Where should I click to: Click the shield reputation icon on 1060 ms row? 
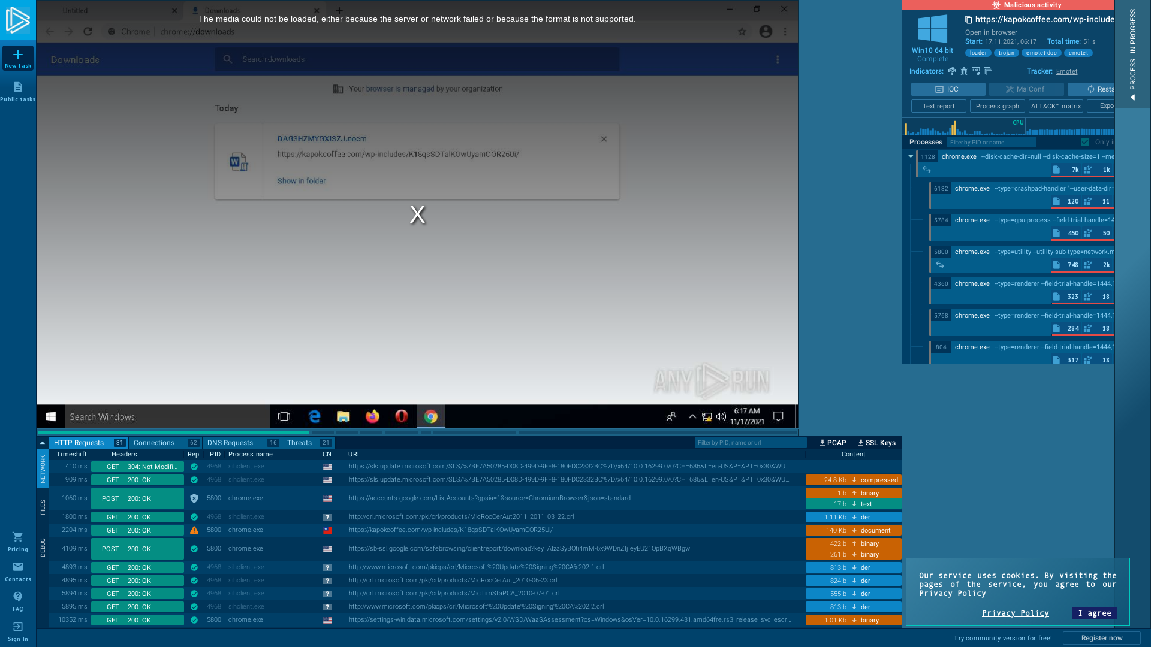194,498
